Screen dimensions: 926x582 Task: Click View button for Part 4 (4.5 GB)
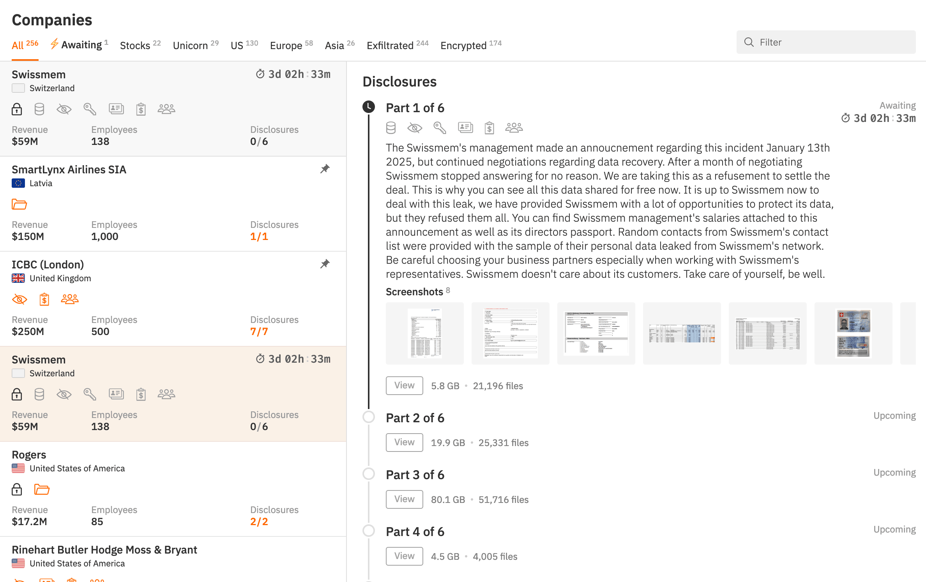[x=405, y=556]
